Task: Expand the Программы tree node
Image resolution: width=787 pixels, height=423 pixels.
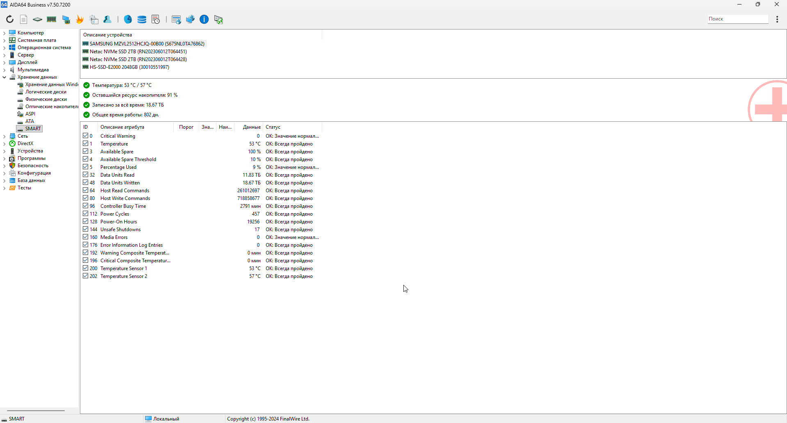Action: pos(4,158)
